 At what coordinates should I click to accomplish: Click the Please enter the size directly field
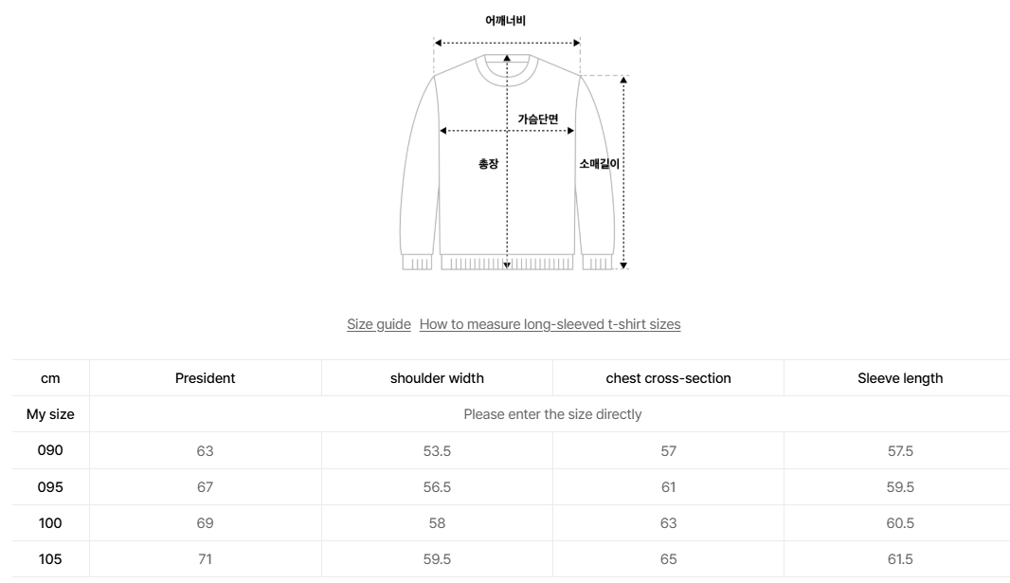(x=551, y=414)
